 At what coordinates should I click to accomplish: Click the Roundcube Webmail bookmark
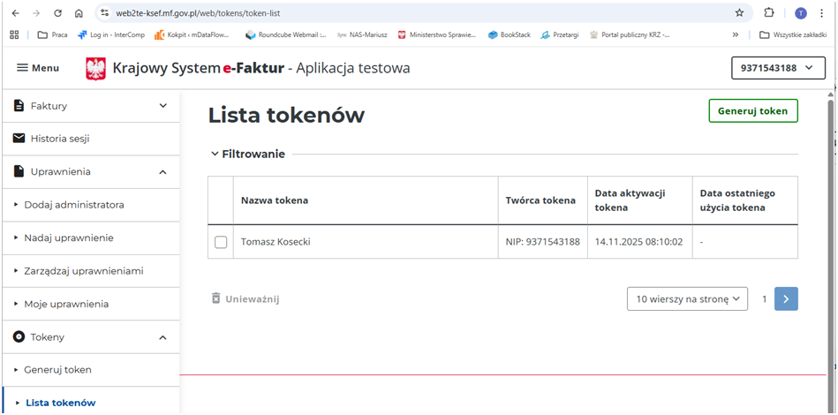285,35
